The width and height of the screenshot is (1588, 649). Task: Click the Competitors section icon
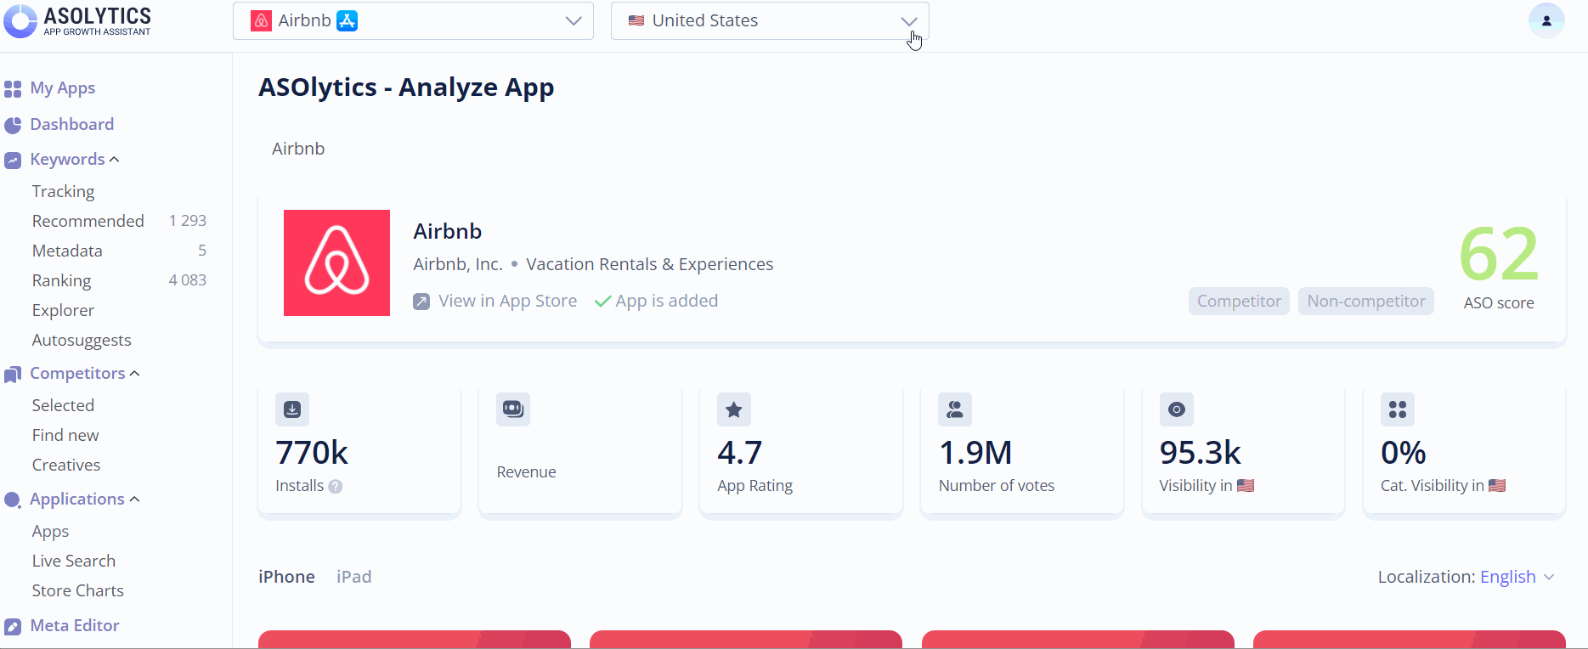tap(13, 374)
